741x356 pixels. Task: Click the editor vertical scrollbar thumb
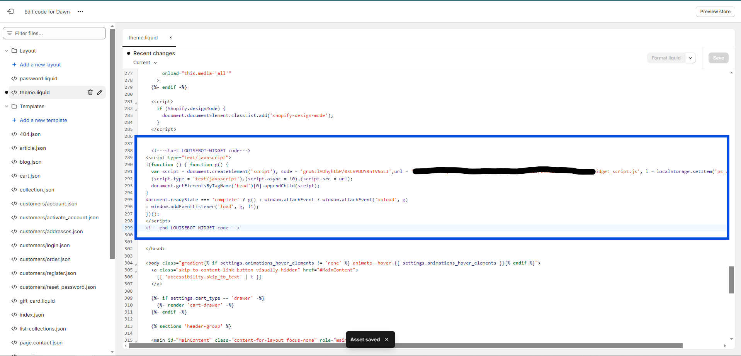click(x=731, y=280)
